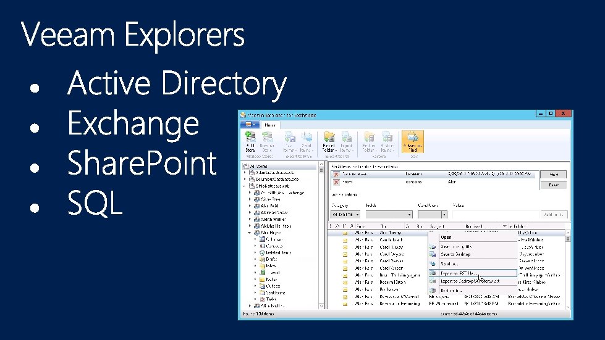This screenshot has height=340, width=605.
Task: Select the Alan Reid mailbox icon
Action: [256, 206]
